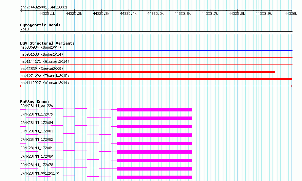The image size is (302, 181).
Task: Click the magenta exon of CAMK2B|NM_001220
Action: coord(154,110)
